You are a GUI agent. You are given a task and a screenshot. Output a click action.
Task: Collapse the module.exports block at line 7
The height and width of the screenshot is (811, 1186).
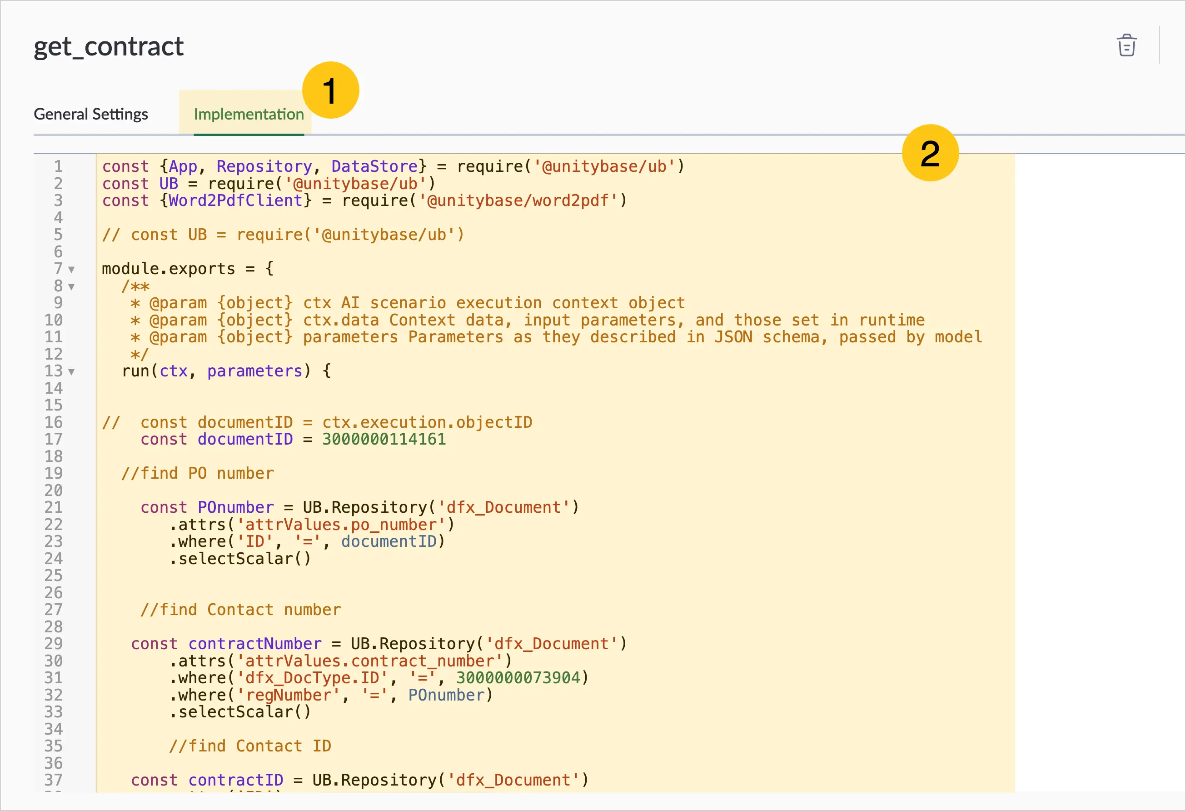tap(71, 270)
